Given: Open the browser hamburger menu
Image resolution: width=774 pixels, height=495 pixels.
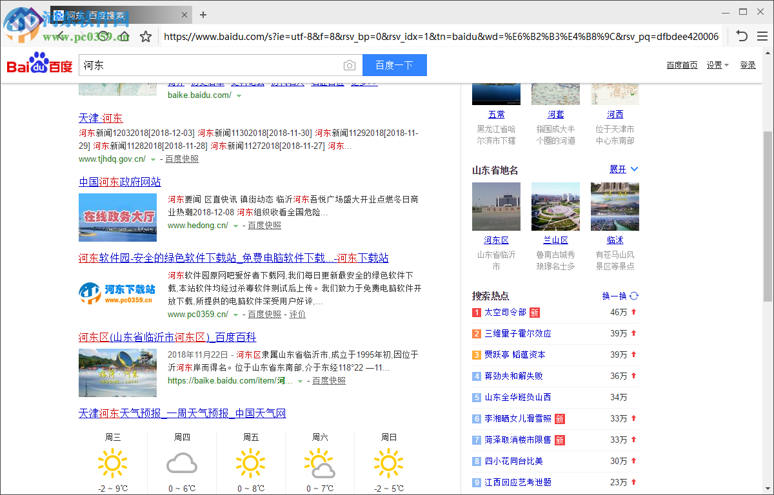Looking at the screenshot, I should [x=762, y=37].
